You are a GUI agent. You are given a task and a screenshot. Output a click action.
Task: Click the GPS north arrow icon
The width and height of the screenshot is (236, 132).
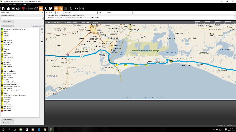tap(46, 9)
